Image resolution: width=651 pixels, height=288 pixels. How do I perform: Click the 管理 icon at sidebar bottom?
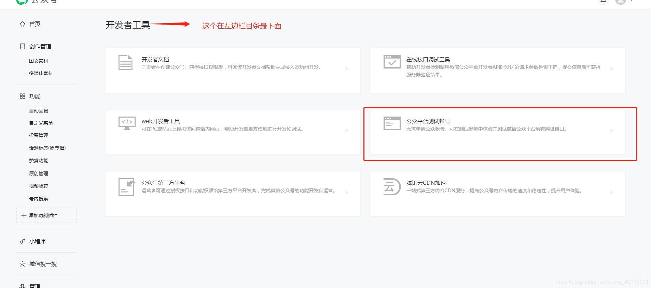(23, 286)
